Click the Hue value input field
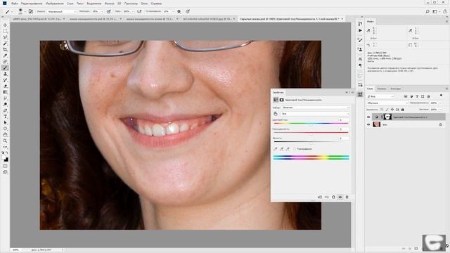The image size is (450, 253). tap(343, 120)
